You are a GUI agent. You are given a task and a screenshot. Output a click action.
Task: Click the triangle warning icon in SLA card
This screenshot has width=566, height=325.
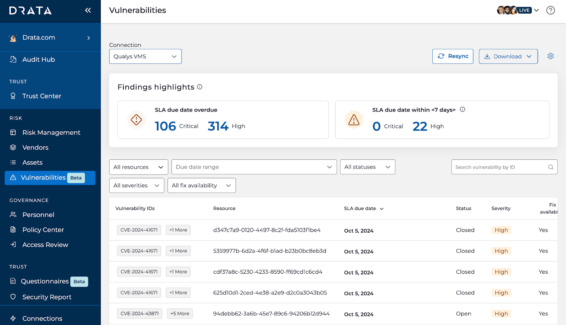(x=354, y=120)
